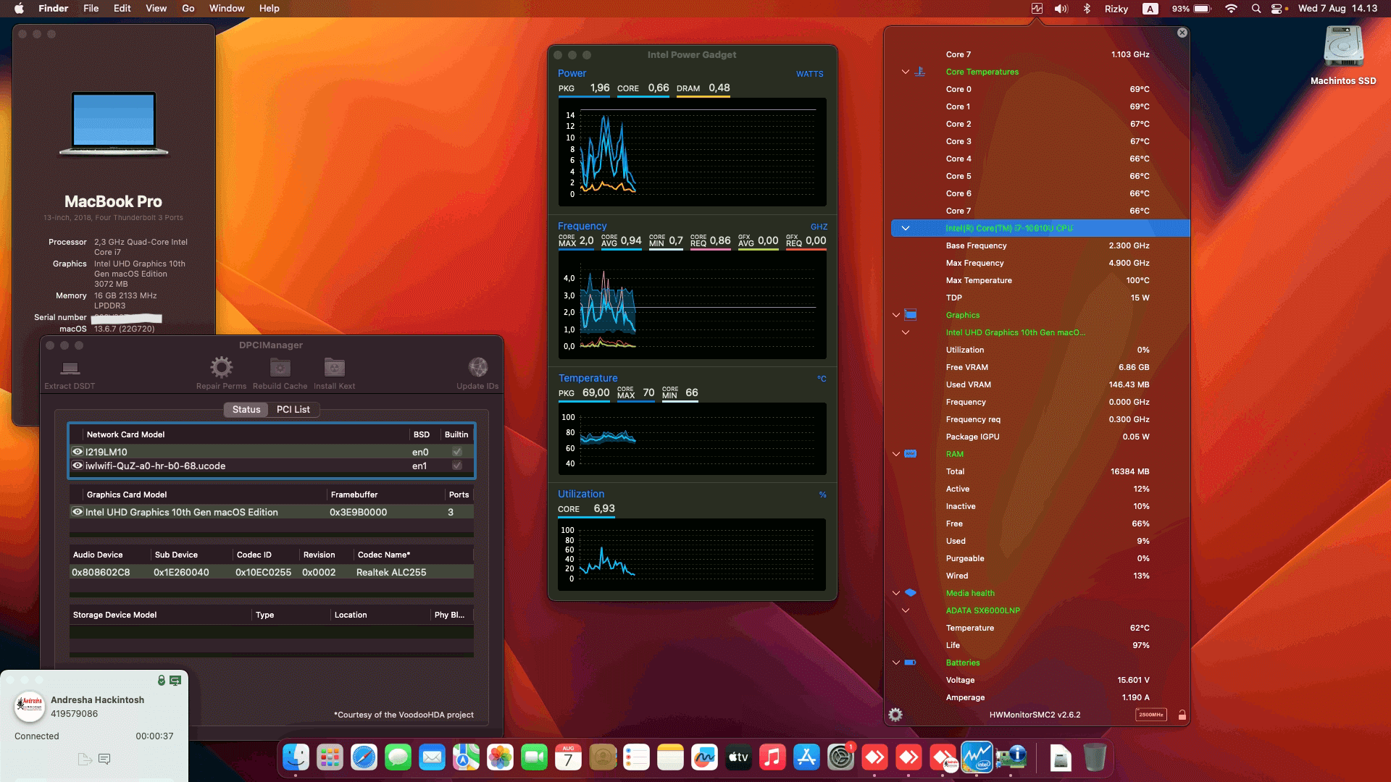
Task: Click the Temperature graph in Intel Power Gadget
Action: [x=692, y=439]
